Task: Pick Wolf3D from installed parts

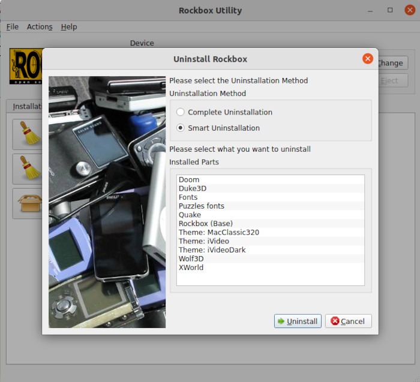Action: click(270, 259)
